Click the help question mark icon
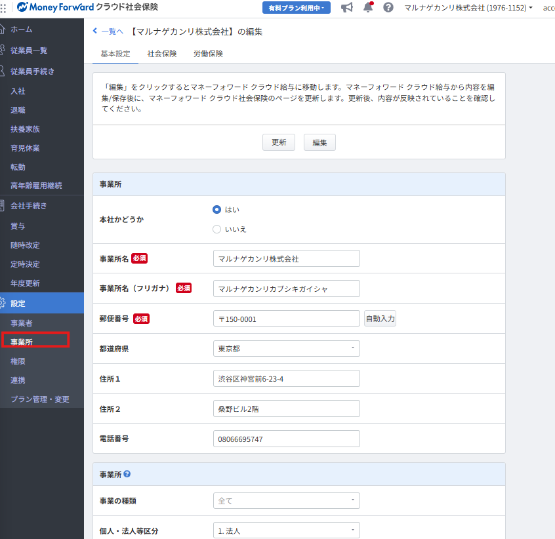Screen dimensions: 555x539 click(388, 8)
